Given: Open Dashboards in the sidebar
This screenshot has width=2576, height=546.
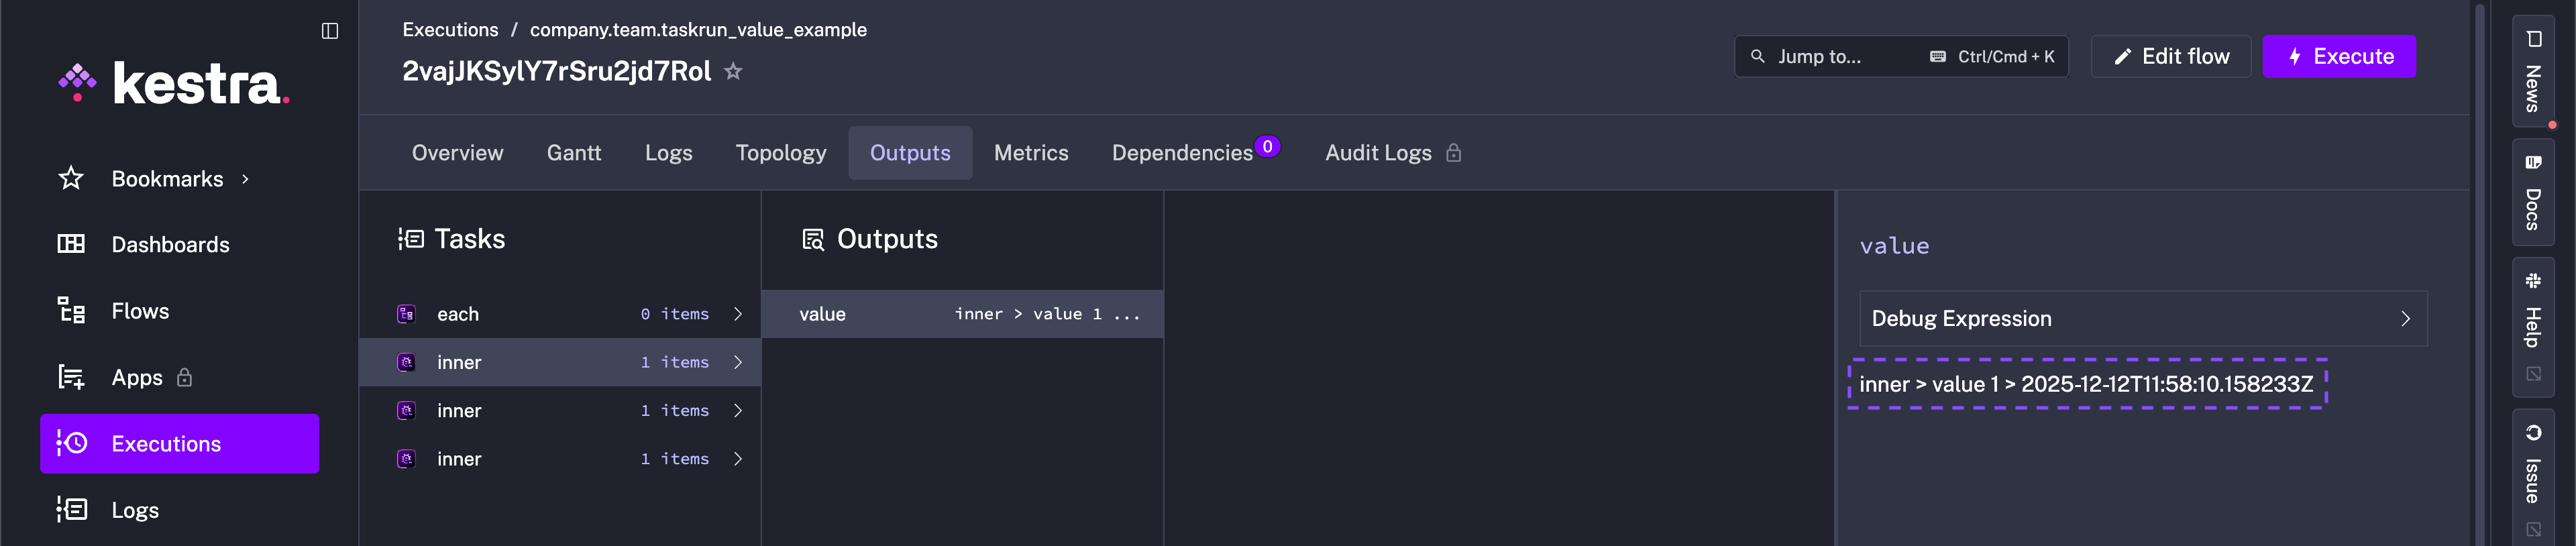Looking at the screenshot, I should [x=180, y=244].
